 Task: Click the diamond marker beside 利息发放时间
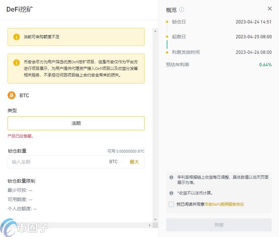167,52
